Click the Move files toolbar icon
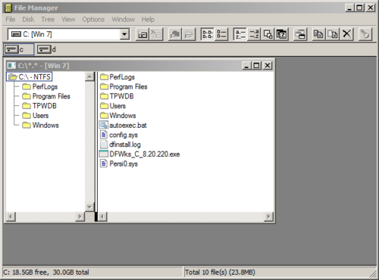 [x=333, y=34]
